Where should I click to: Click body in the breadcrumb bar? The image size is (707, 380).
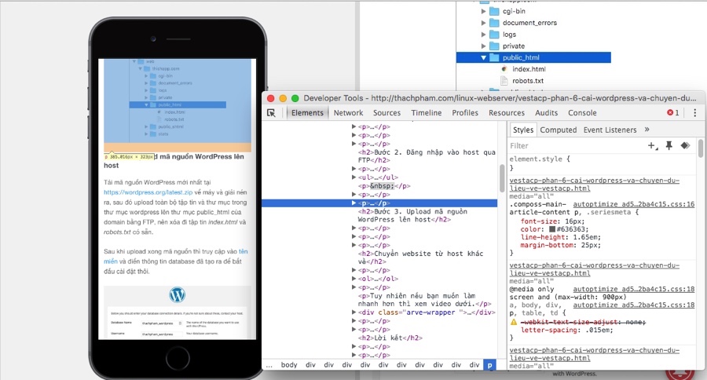[x=289, y=364]
